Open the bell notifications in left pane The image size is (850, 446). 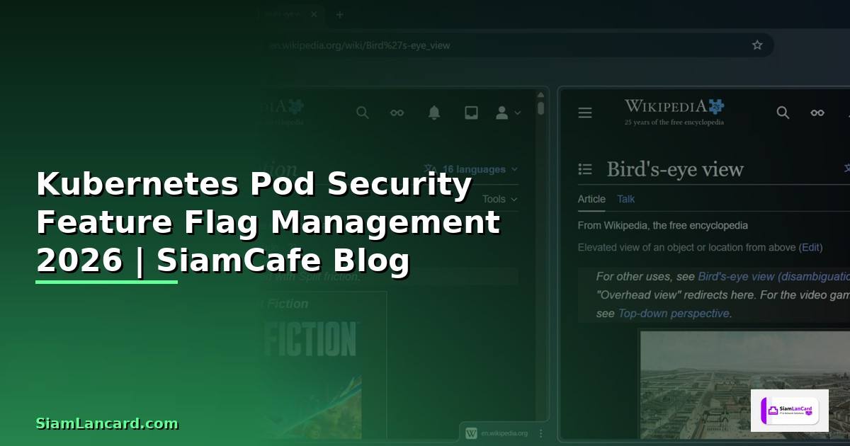pyautogui.click(x=434, y=113)
